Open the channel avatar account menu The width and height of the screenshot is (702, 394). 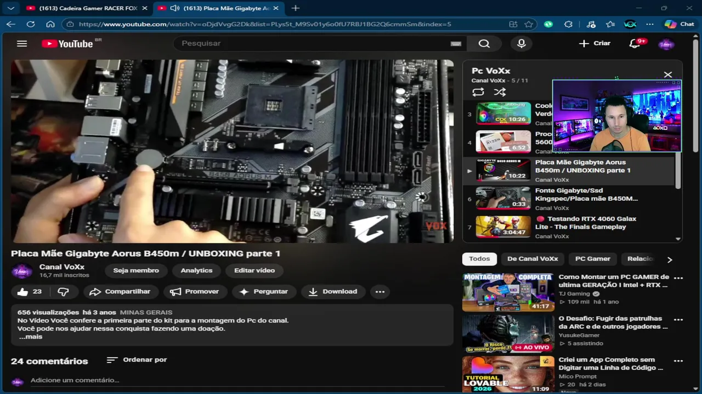666,44
